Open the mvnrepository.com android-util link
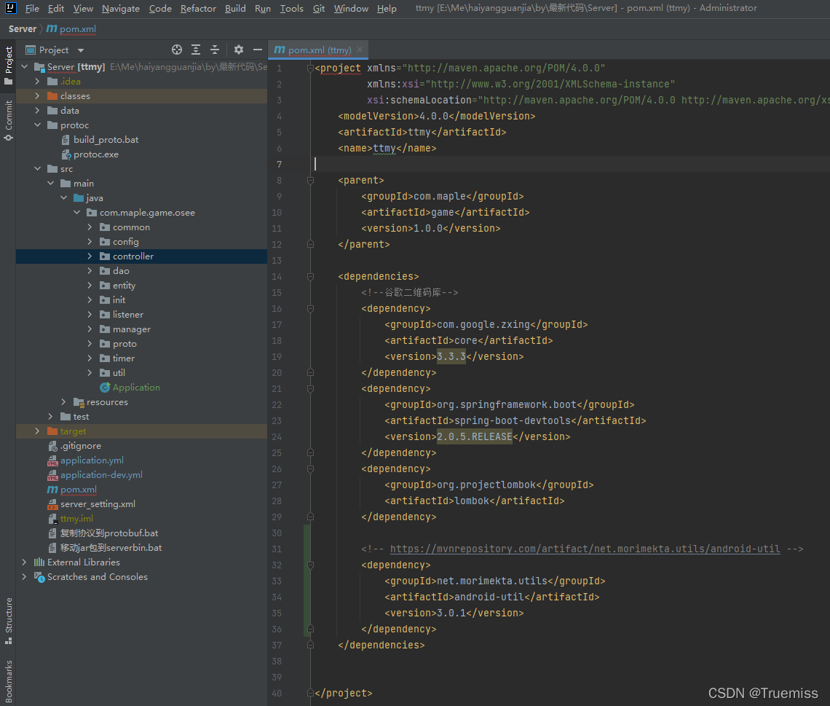Image resolution: width=830 pixels, height=706 pixels. tap(585, 549)
